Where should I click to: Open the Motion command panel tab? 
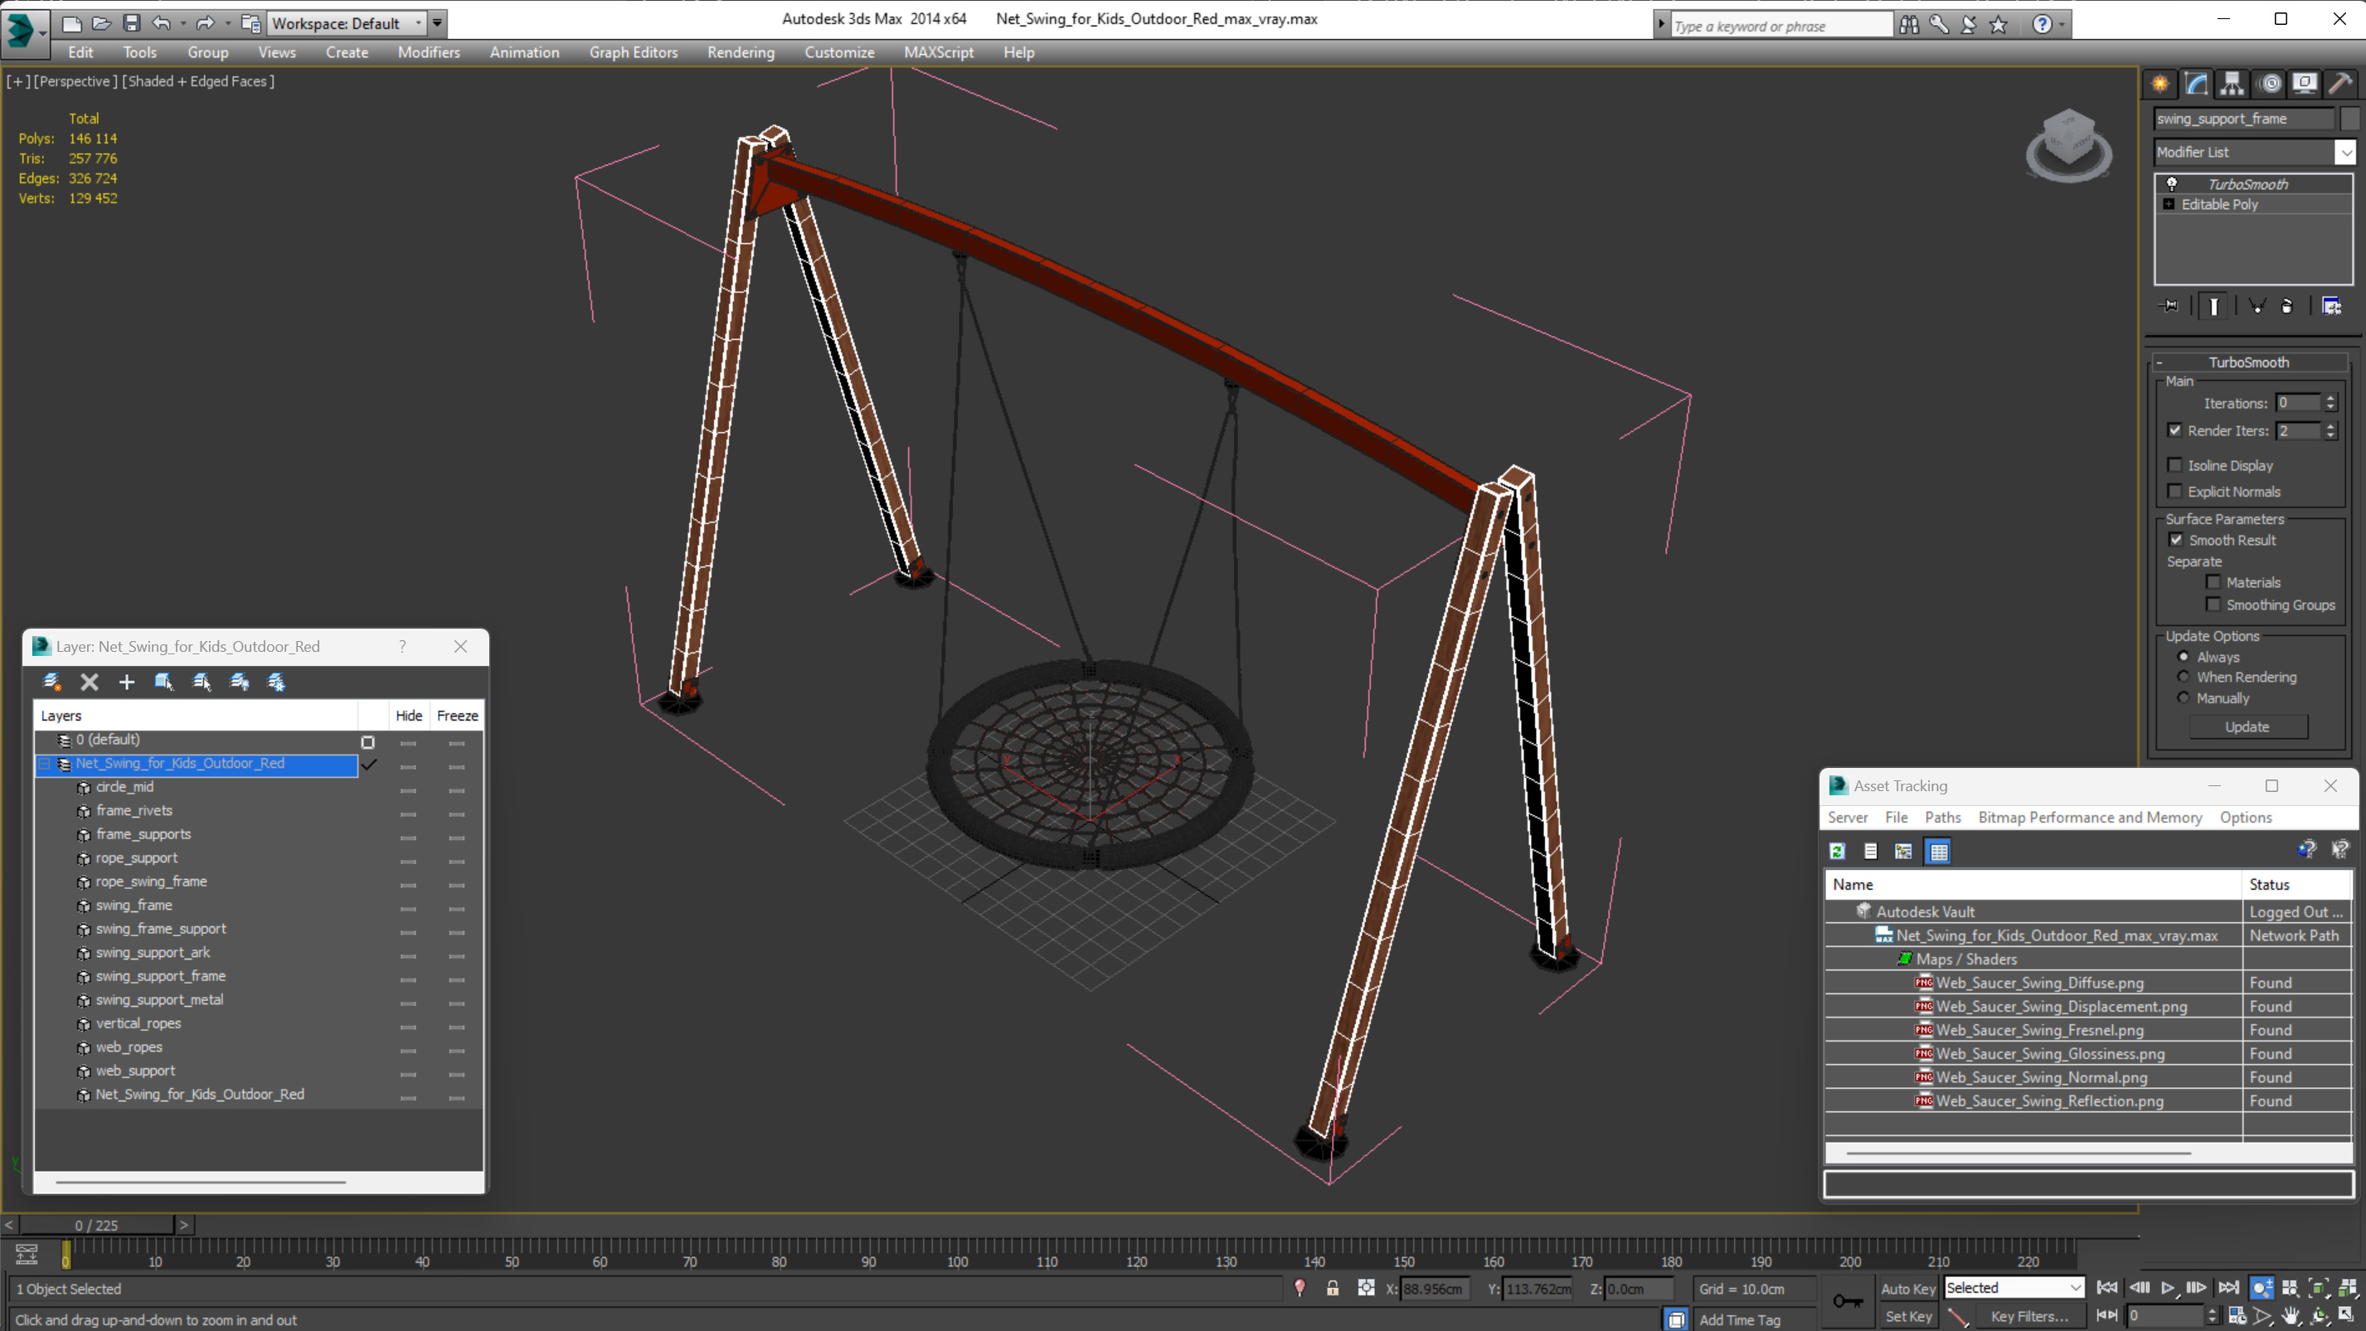click(x=2270, y=84)
